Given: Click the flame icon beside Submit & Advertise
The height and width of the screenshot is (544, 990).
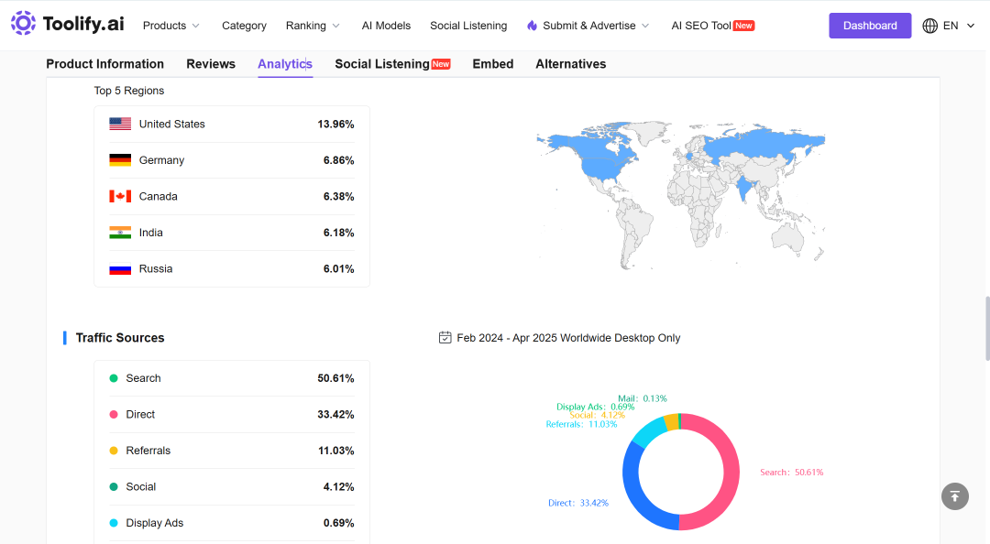Looking at the screenshot, I should (532, 26).
